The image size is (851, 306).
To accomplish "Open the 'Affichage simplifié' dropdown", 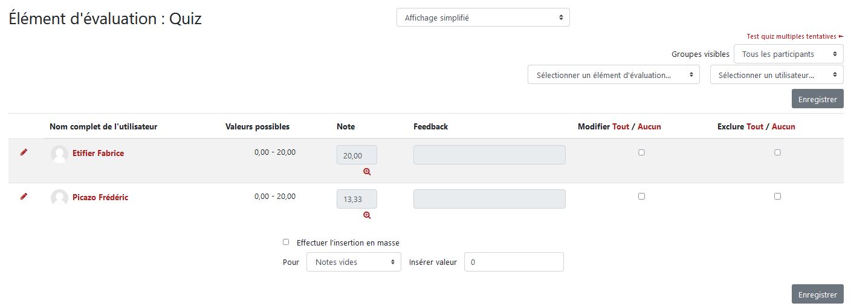I will pyautogui.click(x=483, y=18).
